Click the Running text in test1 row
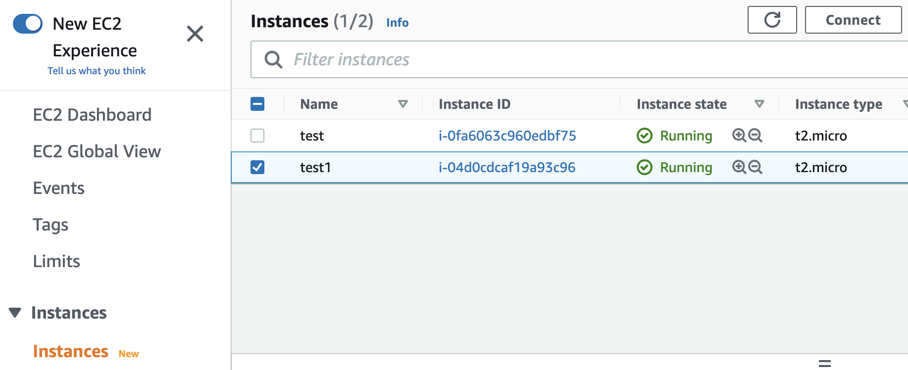This screenshot has height=370, width=908. click(x=686, y=167)
